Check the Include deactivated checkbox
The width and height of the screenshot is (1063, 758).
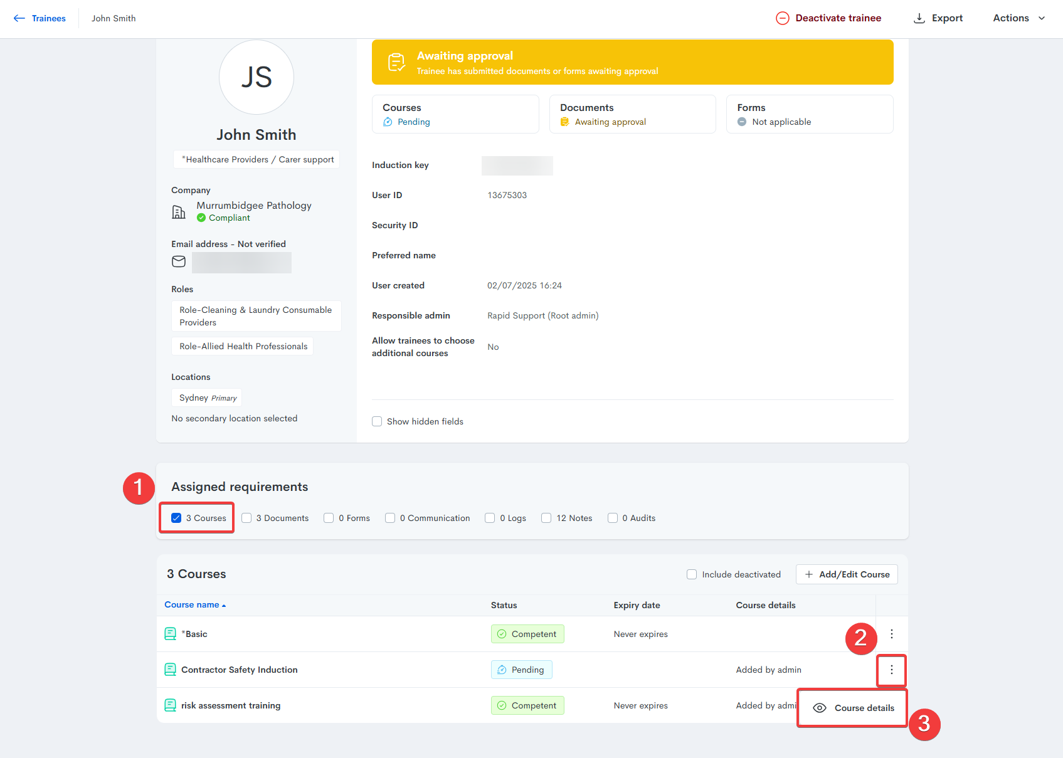coord(692,574)
